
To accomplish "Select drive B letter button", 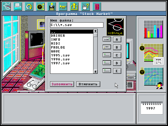I will (x=117, y=47).
